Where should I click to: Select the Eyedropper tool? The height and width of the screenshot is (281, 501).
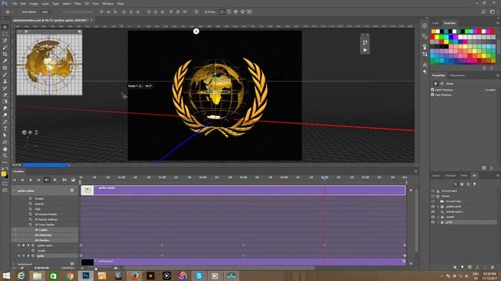pyautogui.click(x=5, y=61)
